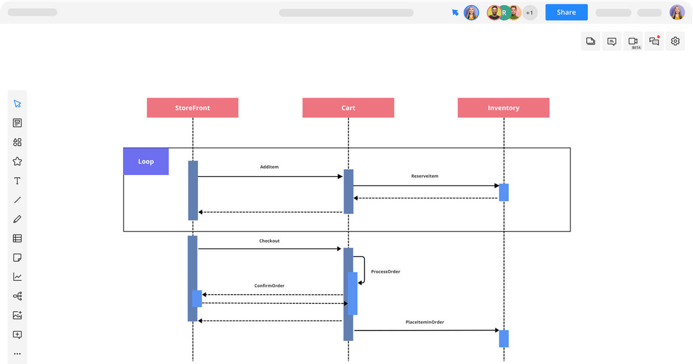Open the comments panel

point(612,41)
